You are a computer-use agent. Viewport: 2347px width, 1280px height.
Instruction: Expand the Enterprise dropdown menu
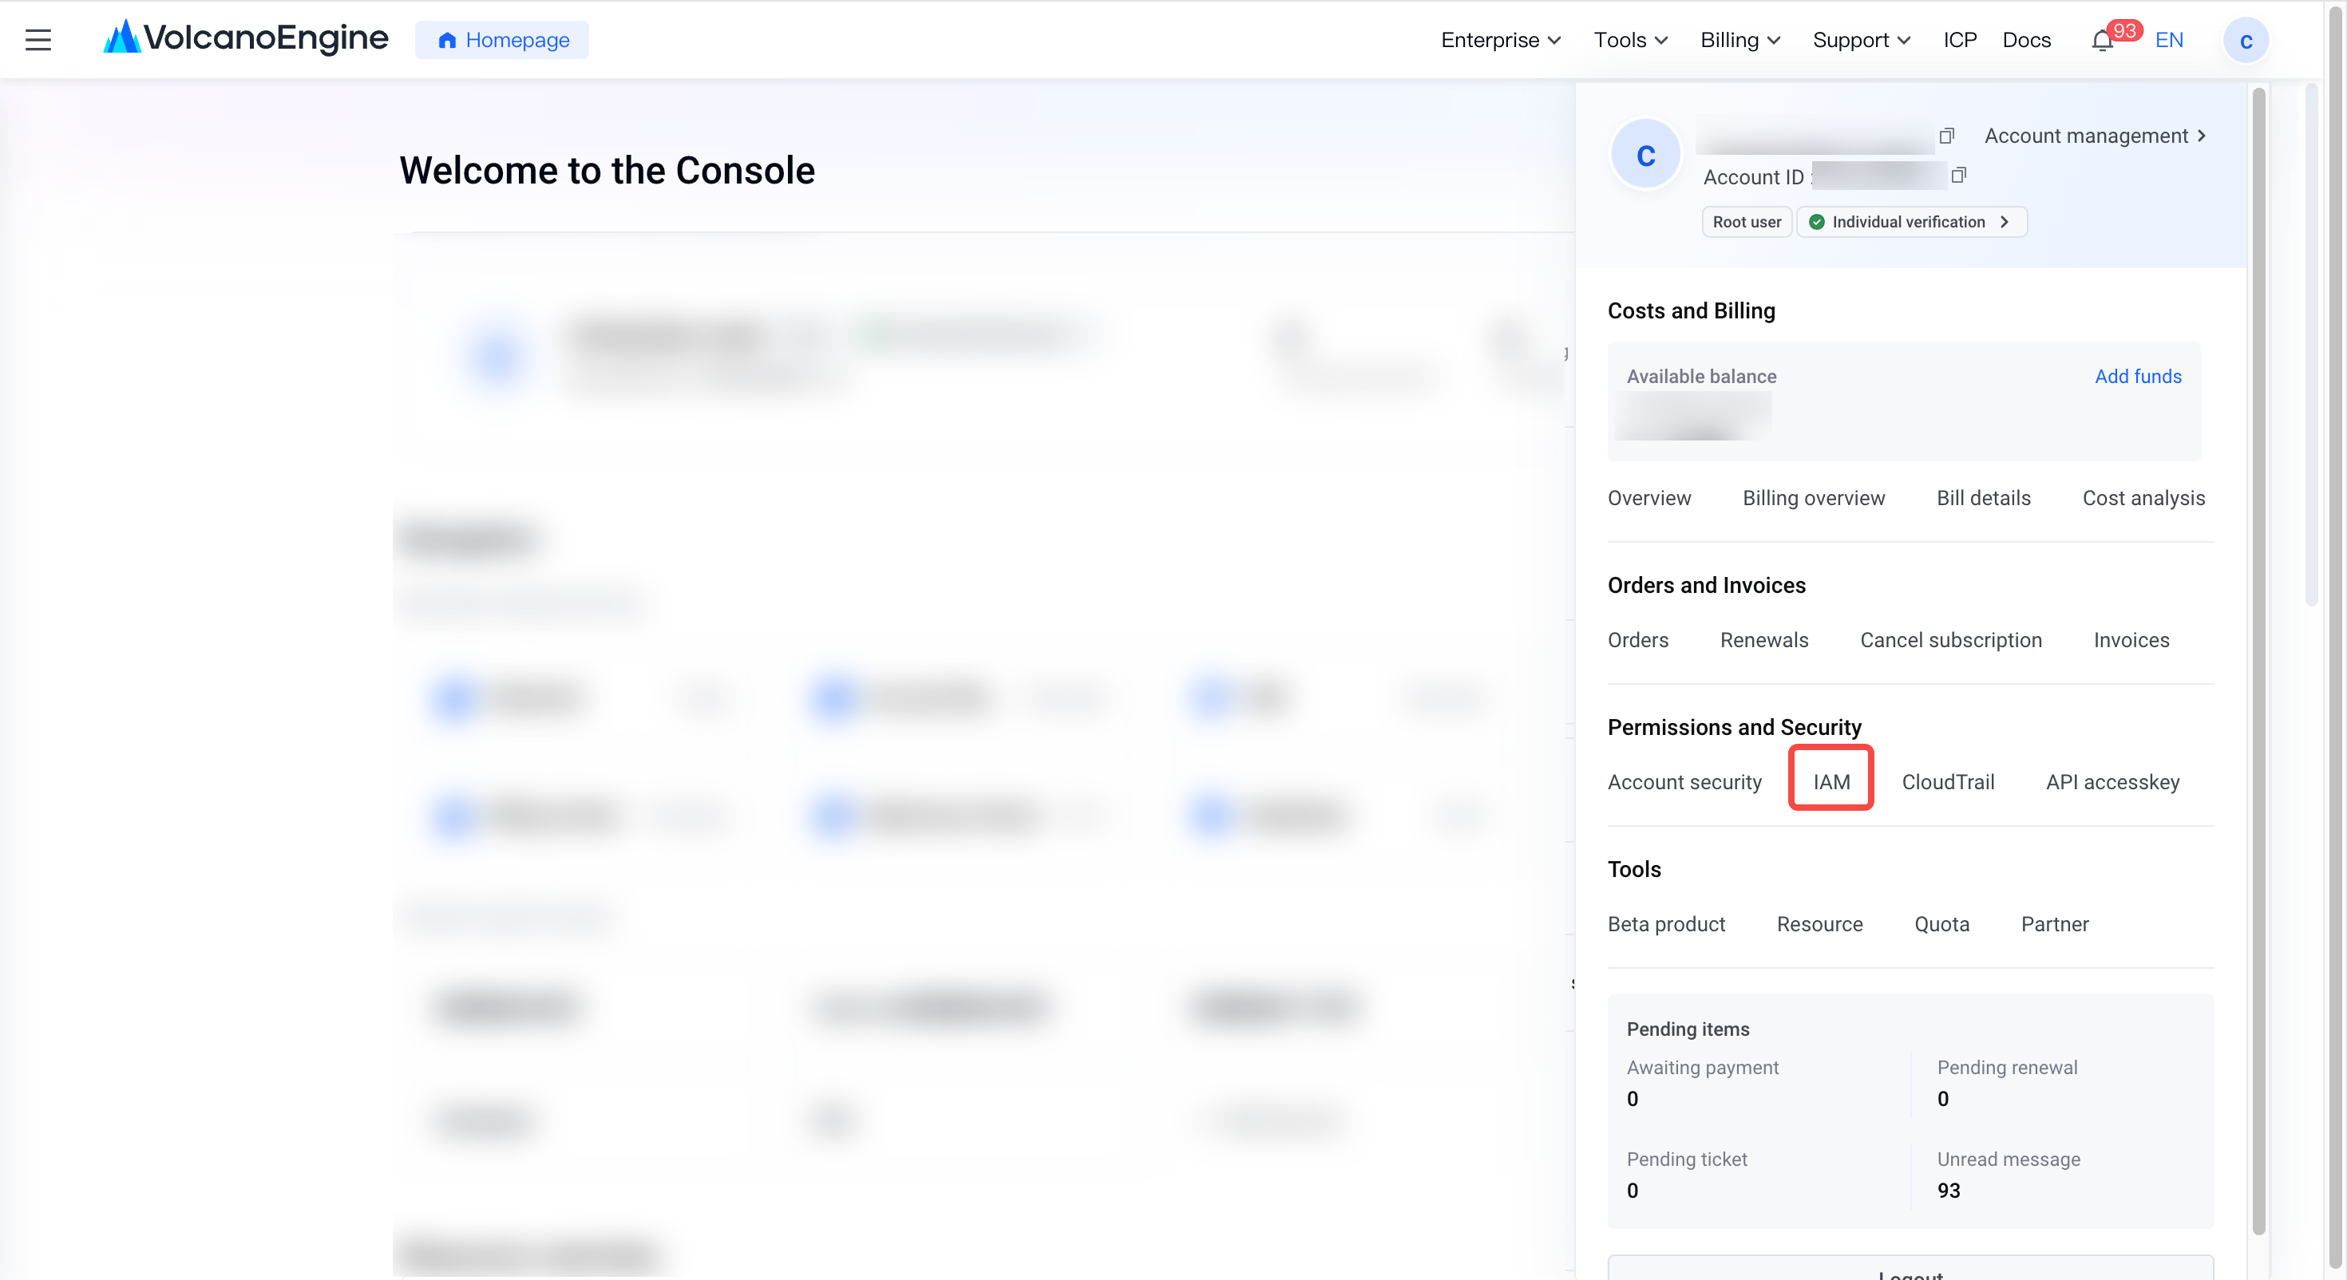tap(1501, 40)
